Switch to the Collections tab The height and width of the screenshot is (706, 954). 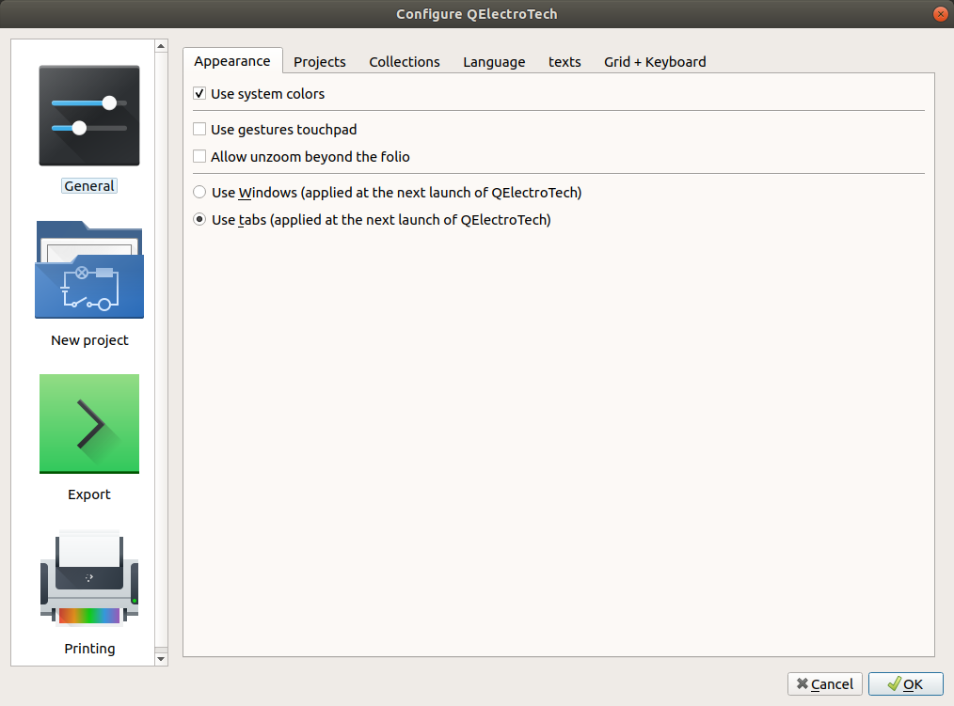pos(404,61)
